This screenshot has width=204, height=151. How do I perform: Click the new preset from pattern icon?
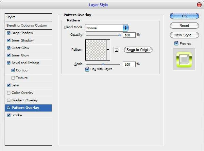(x=116, y=50)
